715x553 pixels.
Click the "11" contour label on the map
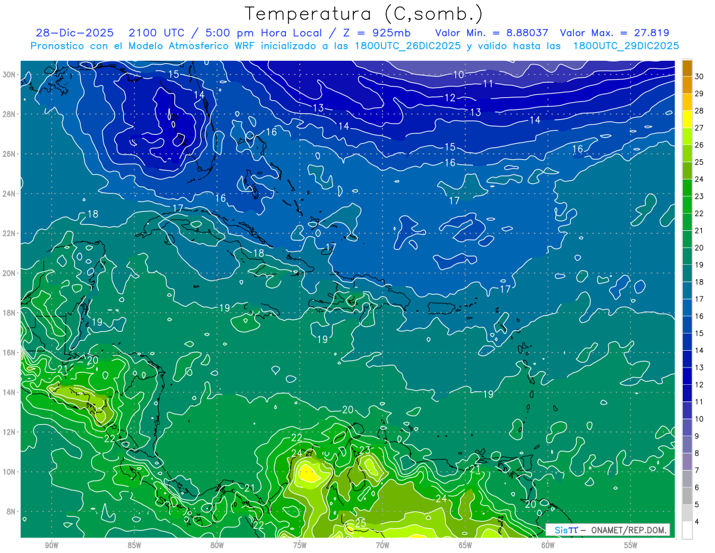click(x=488, y=84)
